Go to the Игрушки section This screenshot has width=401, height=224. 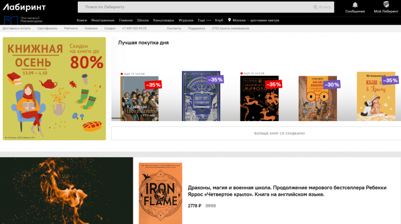coord(186,20)
